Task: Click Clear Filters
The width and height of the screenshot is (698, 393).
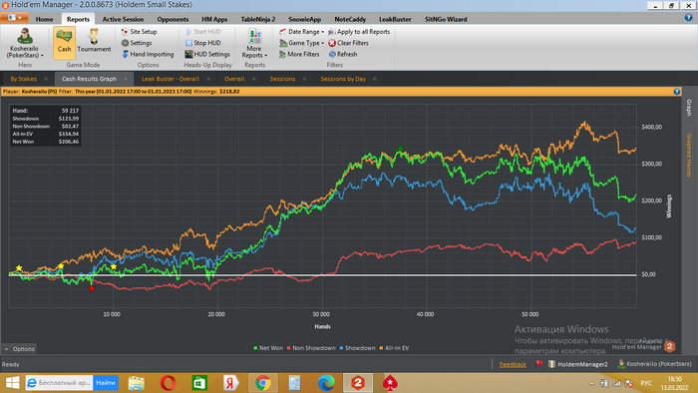Action: point(348,43)
